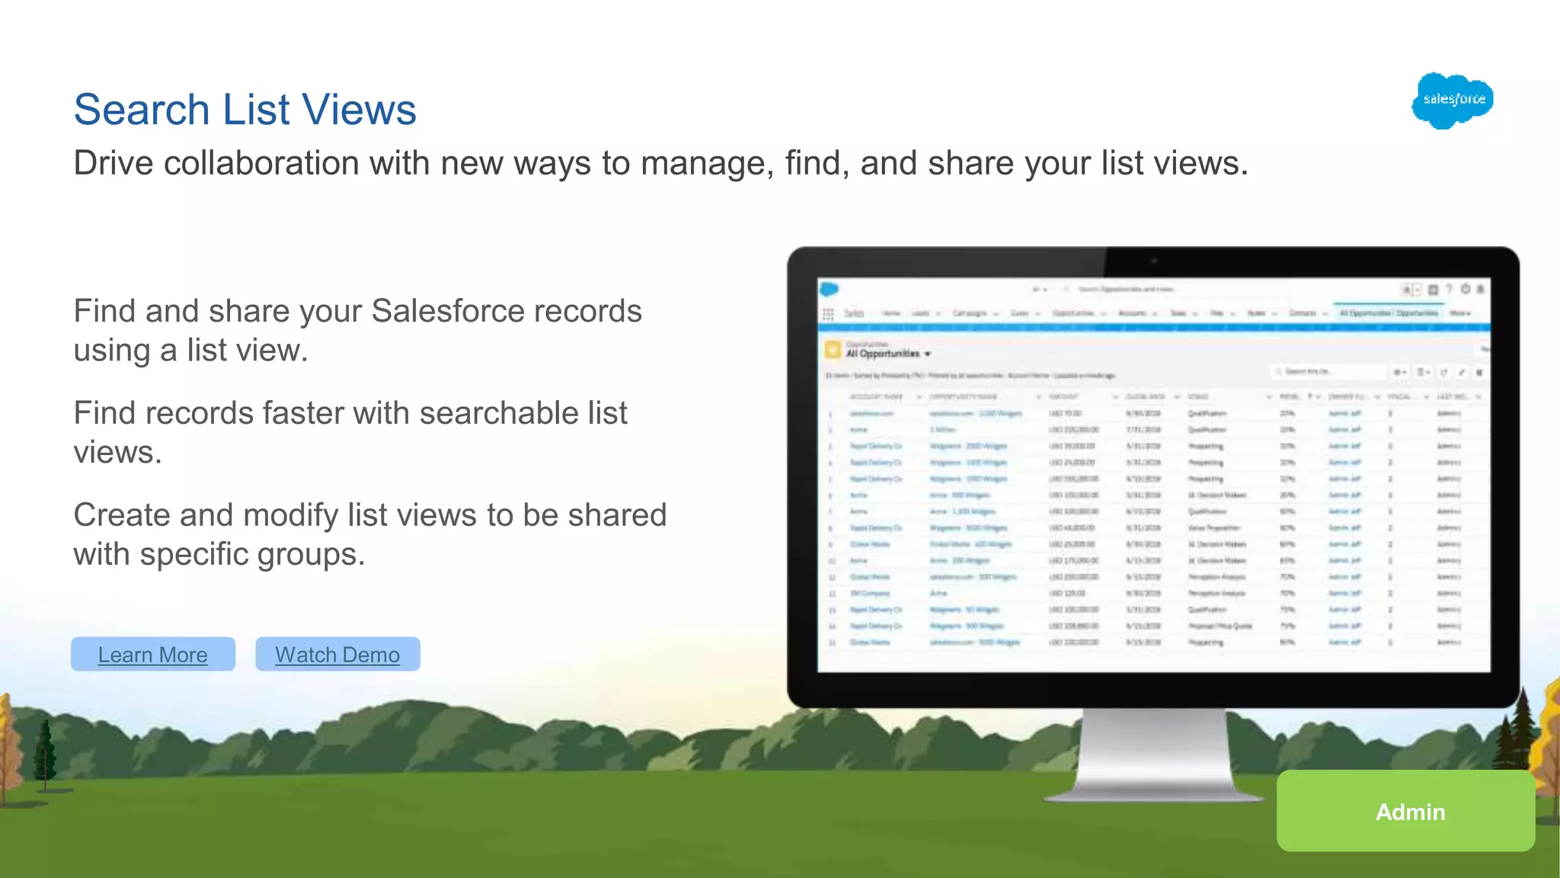This screenshot has height=878, width=1560.
Task: Open the App Launcher grid icon
Action: pyautogui.click(x=828, y=313)
